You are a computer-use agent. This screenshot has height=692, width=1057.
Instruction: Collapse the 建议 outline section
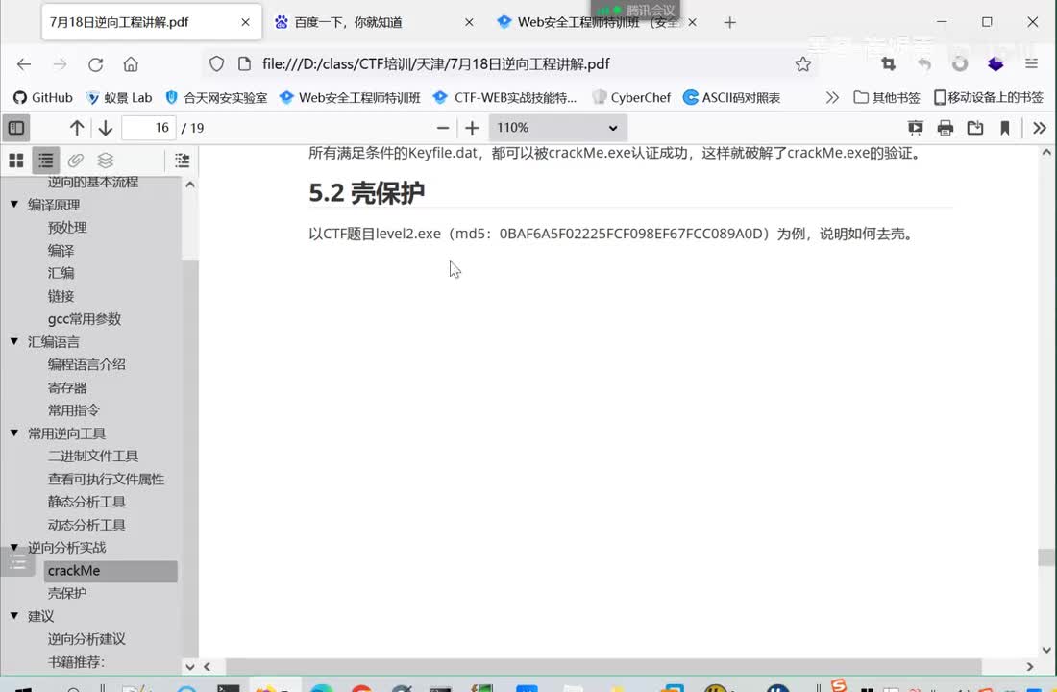click(14, 615)
